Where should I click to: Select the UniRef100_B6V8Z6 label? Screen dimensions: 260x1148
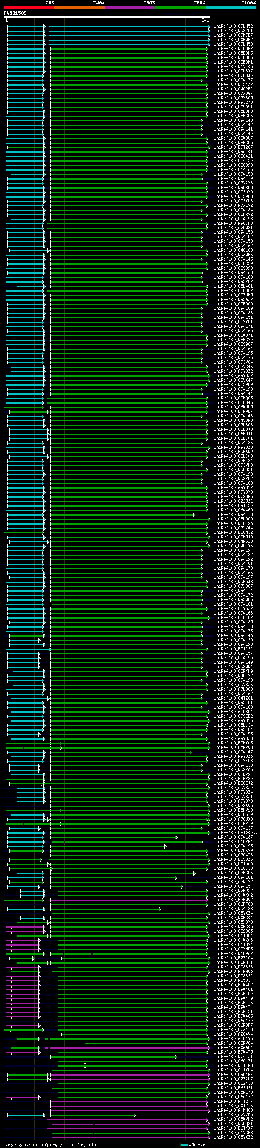point(233,859)
